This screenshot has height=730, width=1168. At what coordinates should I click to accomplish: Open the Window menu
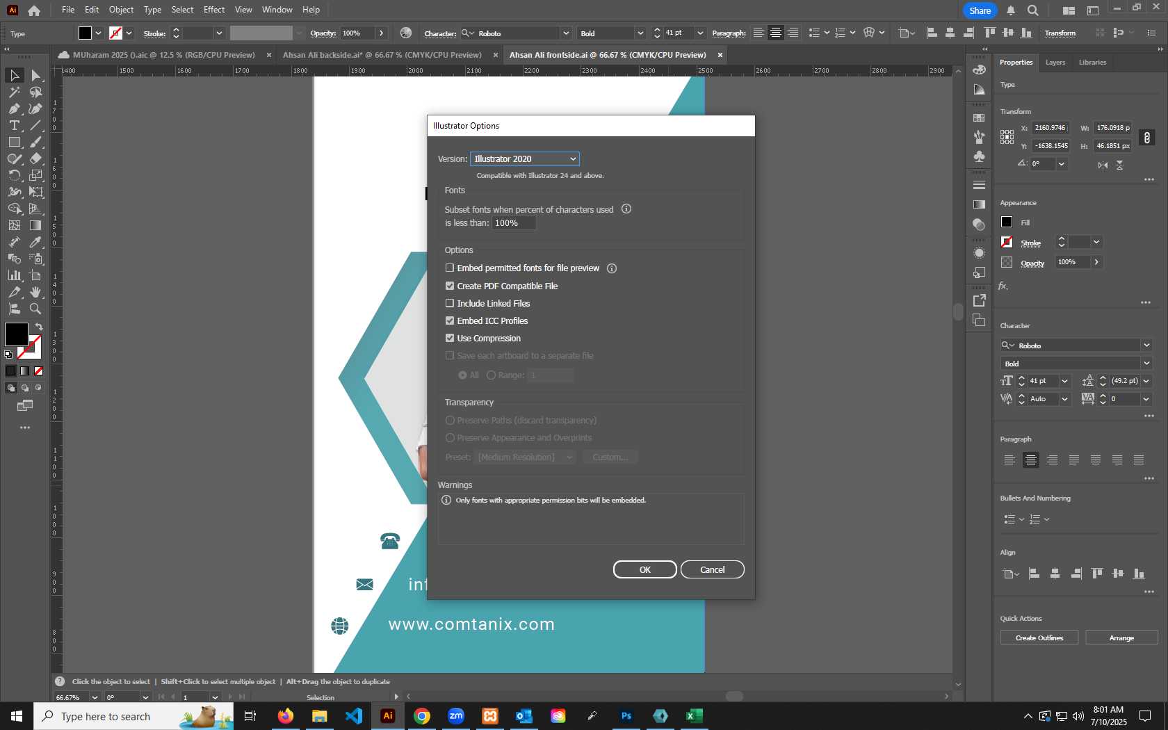click(x=277, y=10)
